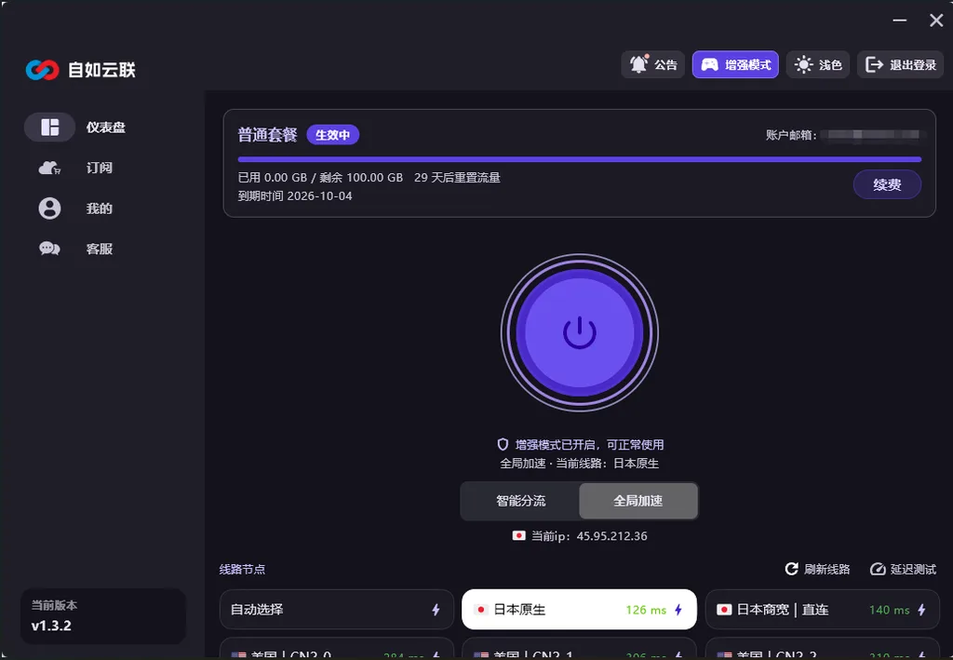Click the Japan flag on 日本商宽
This screenshot has width=953, height=660.
point(724,610)
